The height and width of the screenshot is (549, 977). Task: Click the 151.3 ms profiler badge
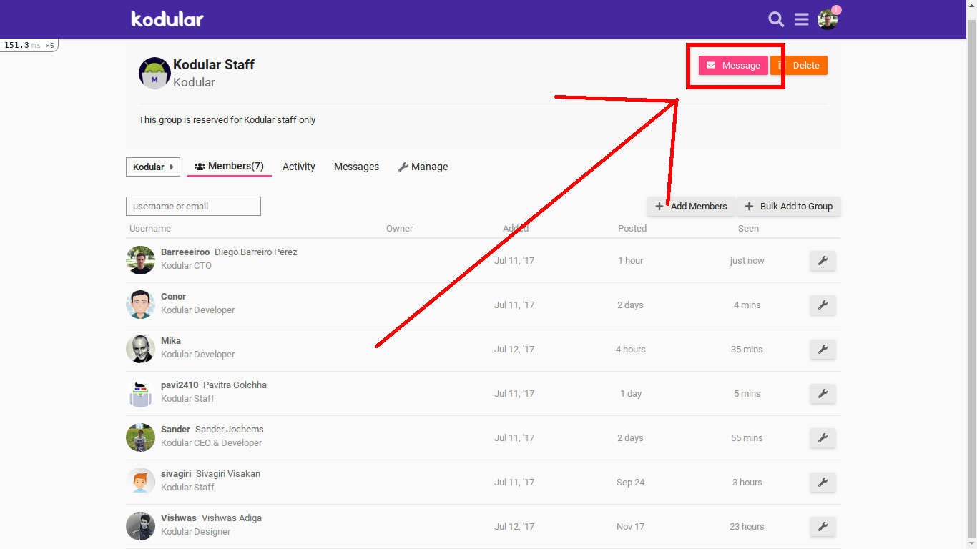tap(29, 45)
